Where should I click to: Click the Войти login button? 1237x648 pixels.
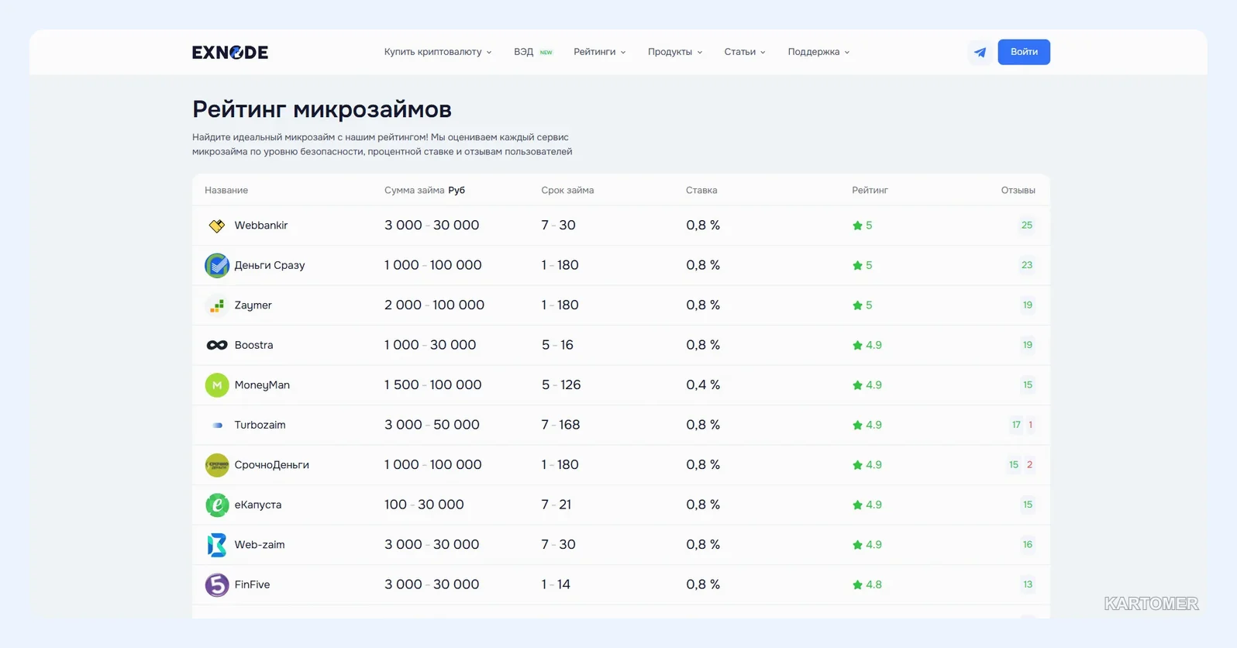(x=1024, y=52)
